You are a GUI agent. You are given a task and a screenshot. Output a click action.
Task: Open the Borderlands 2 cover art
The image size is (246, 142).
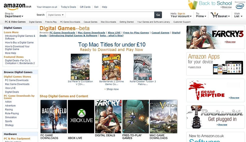[111, 67]
